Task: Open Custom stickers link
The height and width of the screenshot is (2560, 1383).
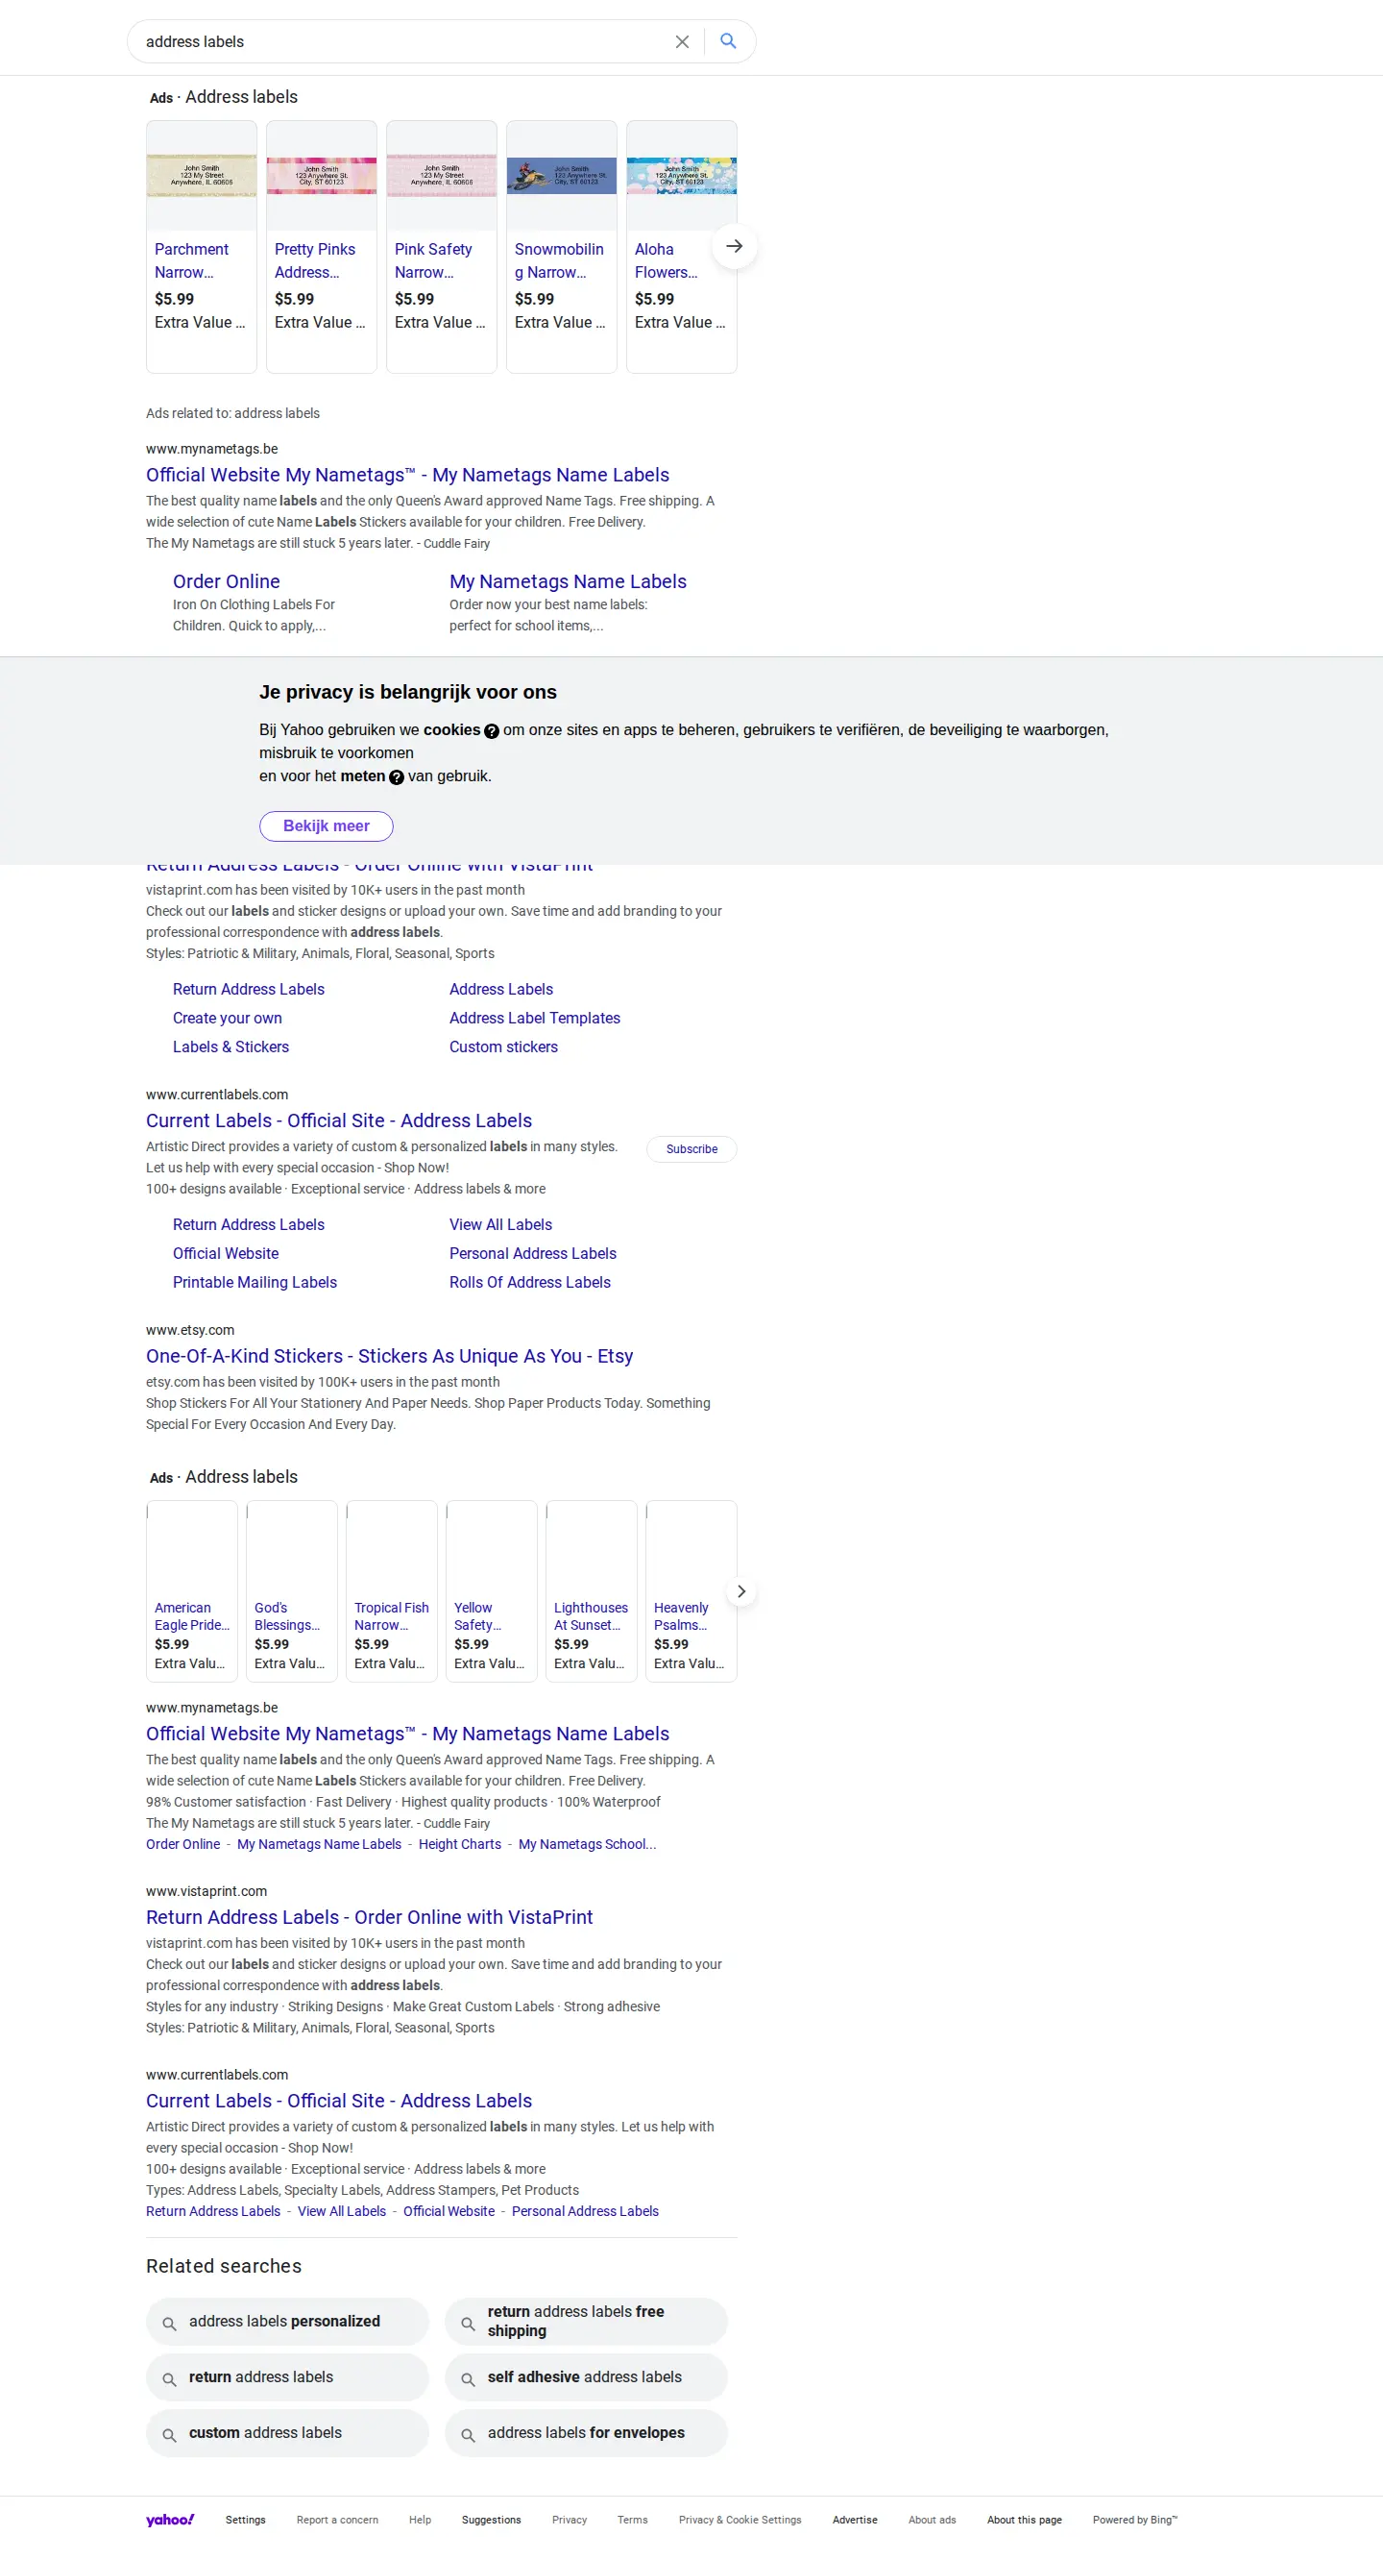Action: coord(503,1046)
